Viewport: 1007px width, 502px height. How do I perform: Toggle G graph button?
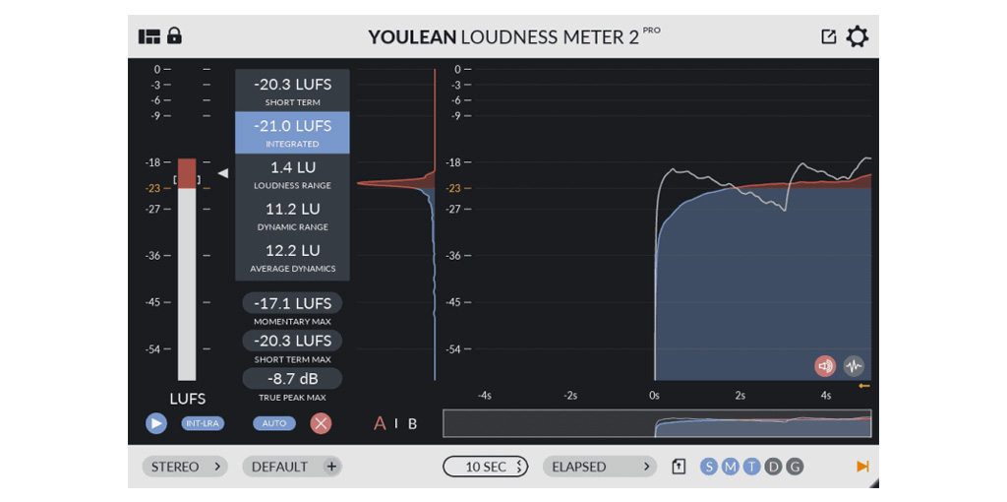click(x=795, y=467)
